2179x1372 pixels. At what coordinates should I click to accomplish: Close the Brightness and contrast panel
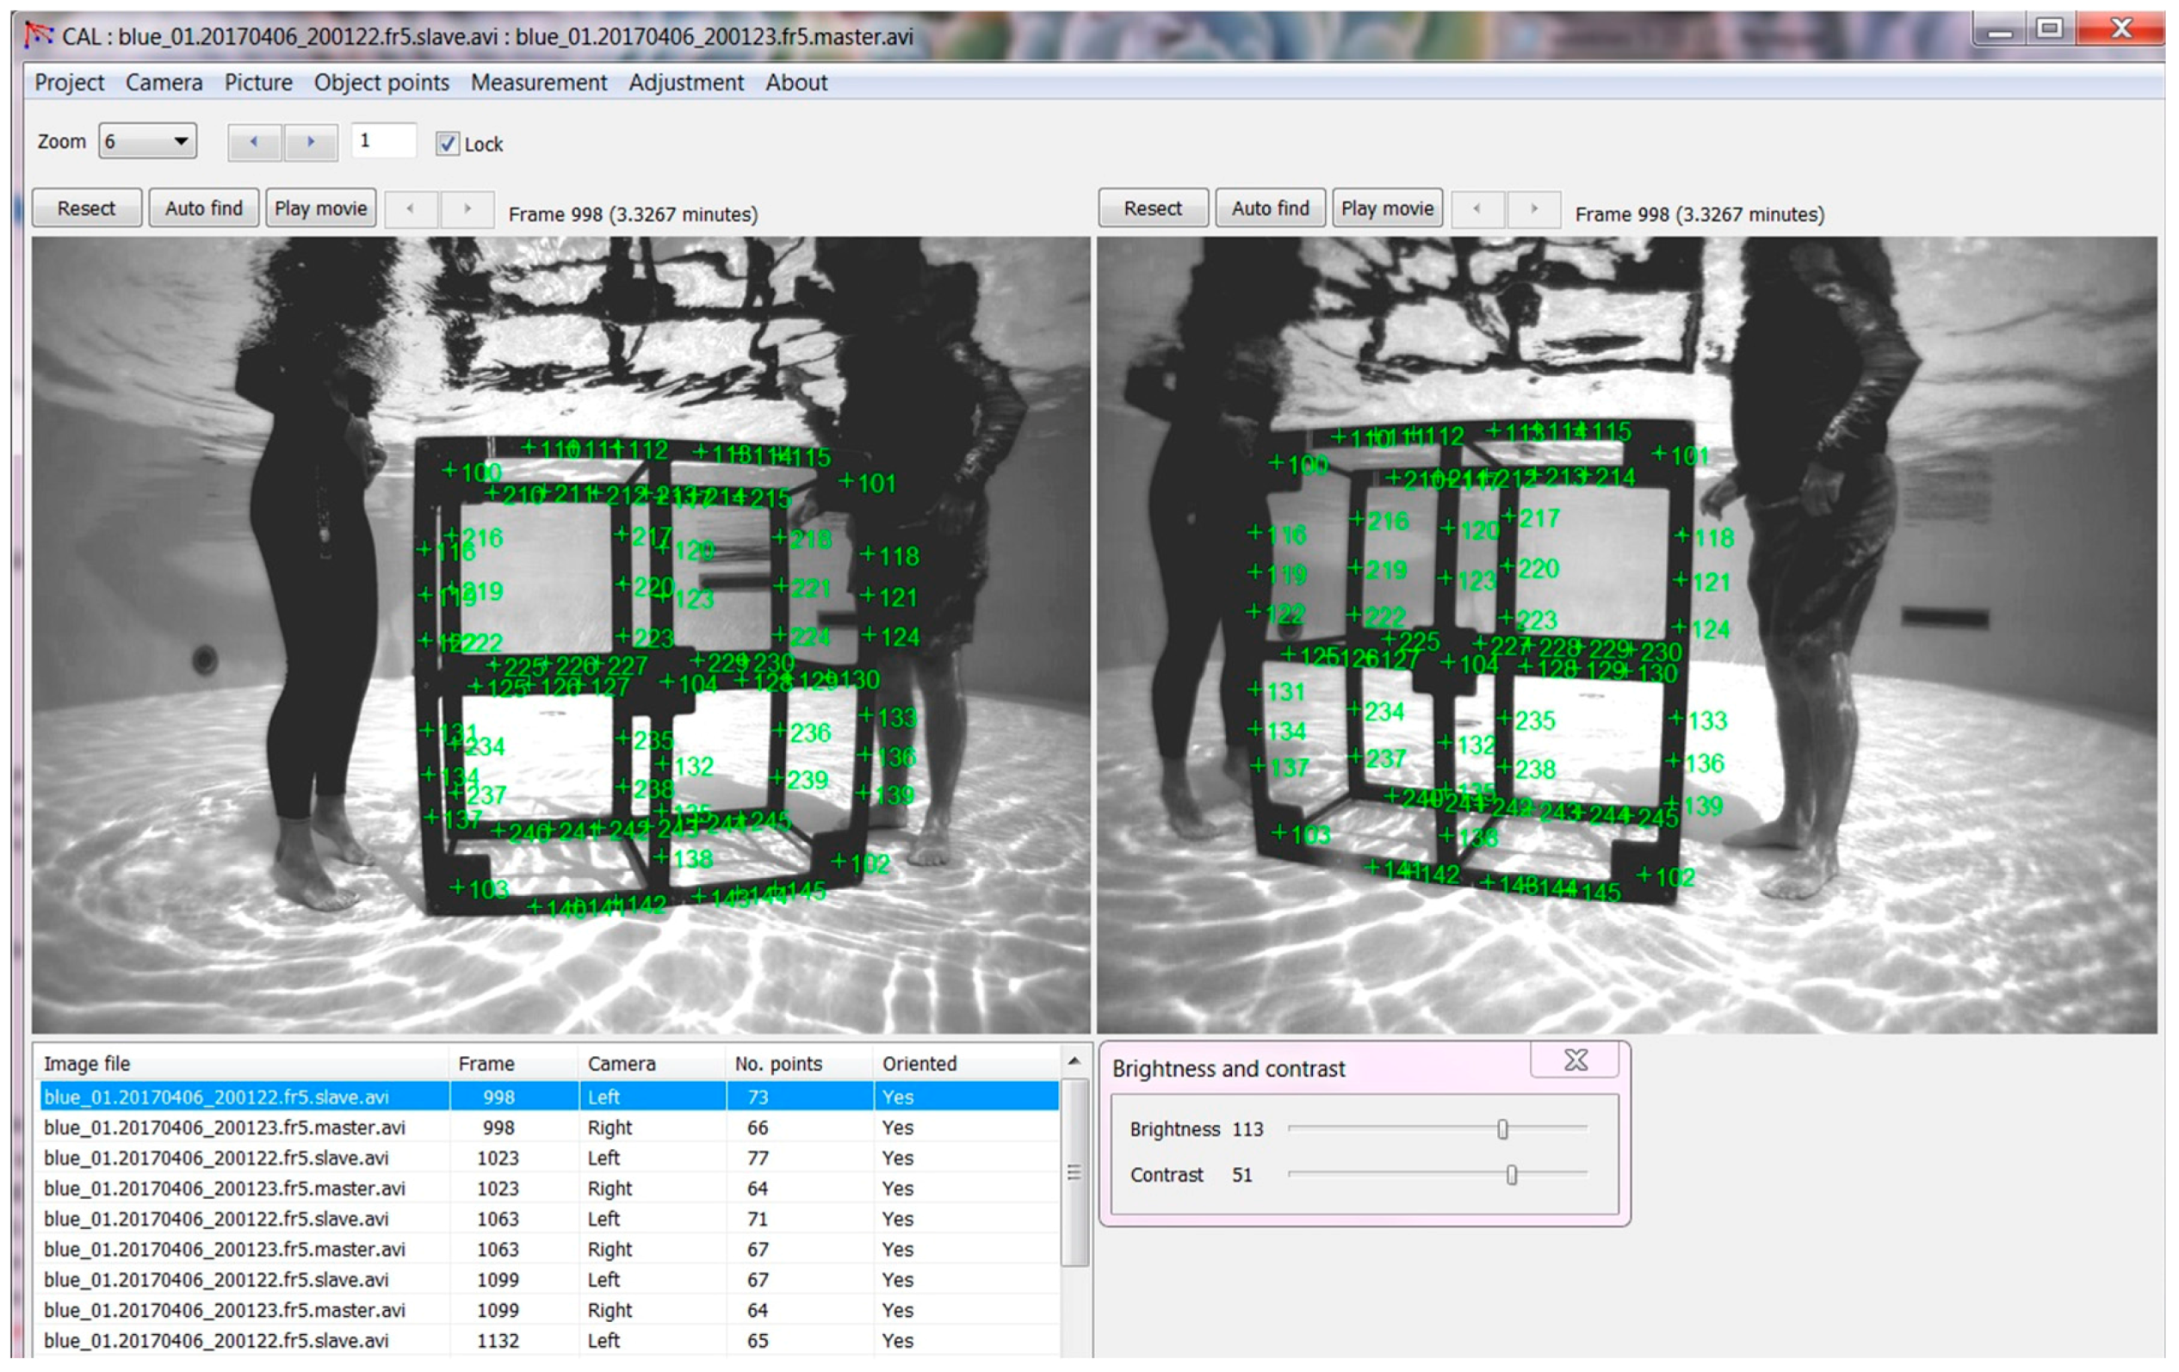point(1575,1060)
